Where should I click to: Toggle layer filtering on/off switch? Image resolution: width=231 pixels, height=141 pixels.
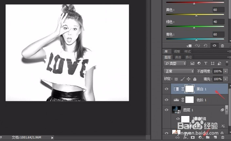tap(227, 63)
